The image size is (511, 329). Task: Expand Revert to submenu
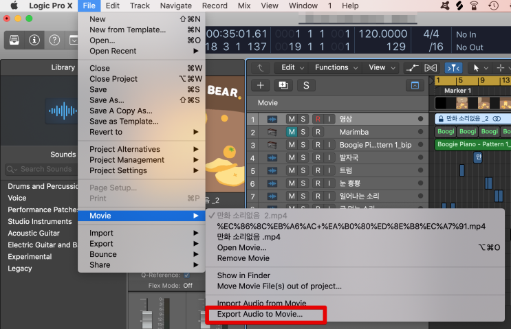pos(142,132)
